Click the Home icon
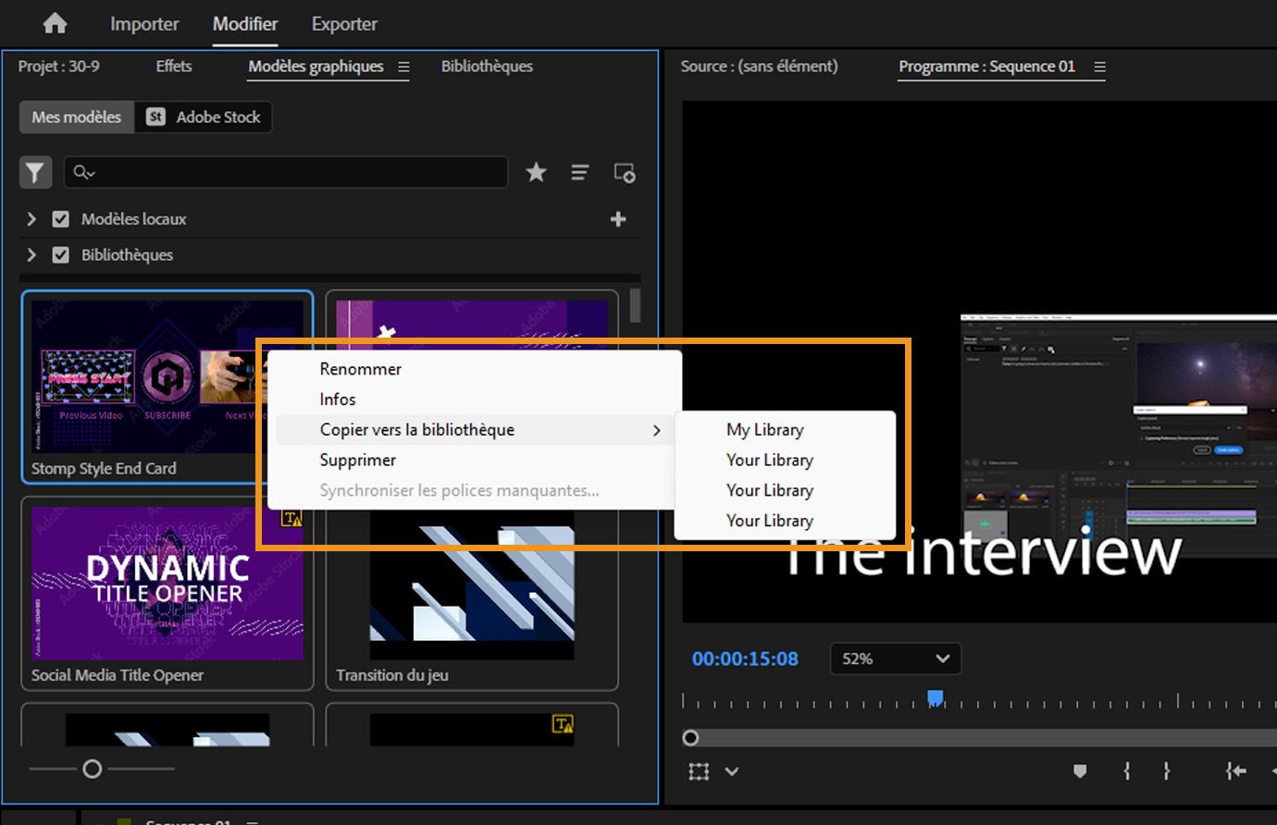 [x=55, y=23]
